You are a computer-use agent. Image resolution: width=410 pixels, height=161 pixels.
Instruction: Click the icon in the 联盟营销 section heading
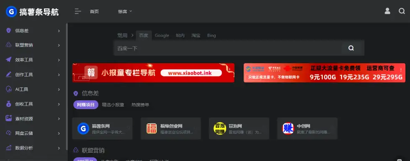(x=76, y=150)
